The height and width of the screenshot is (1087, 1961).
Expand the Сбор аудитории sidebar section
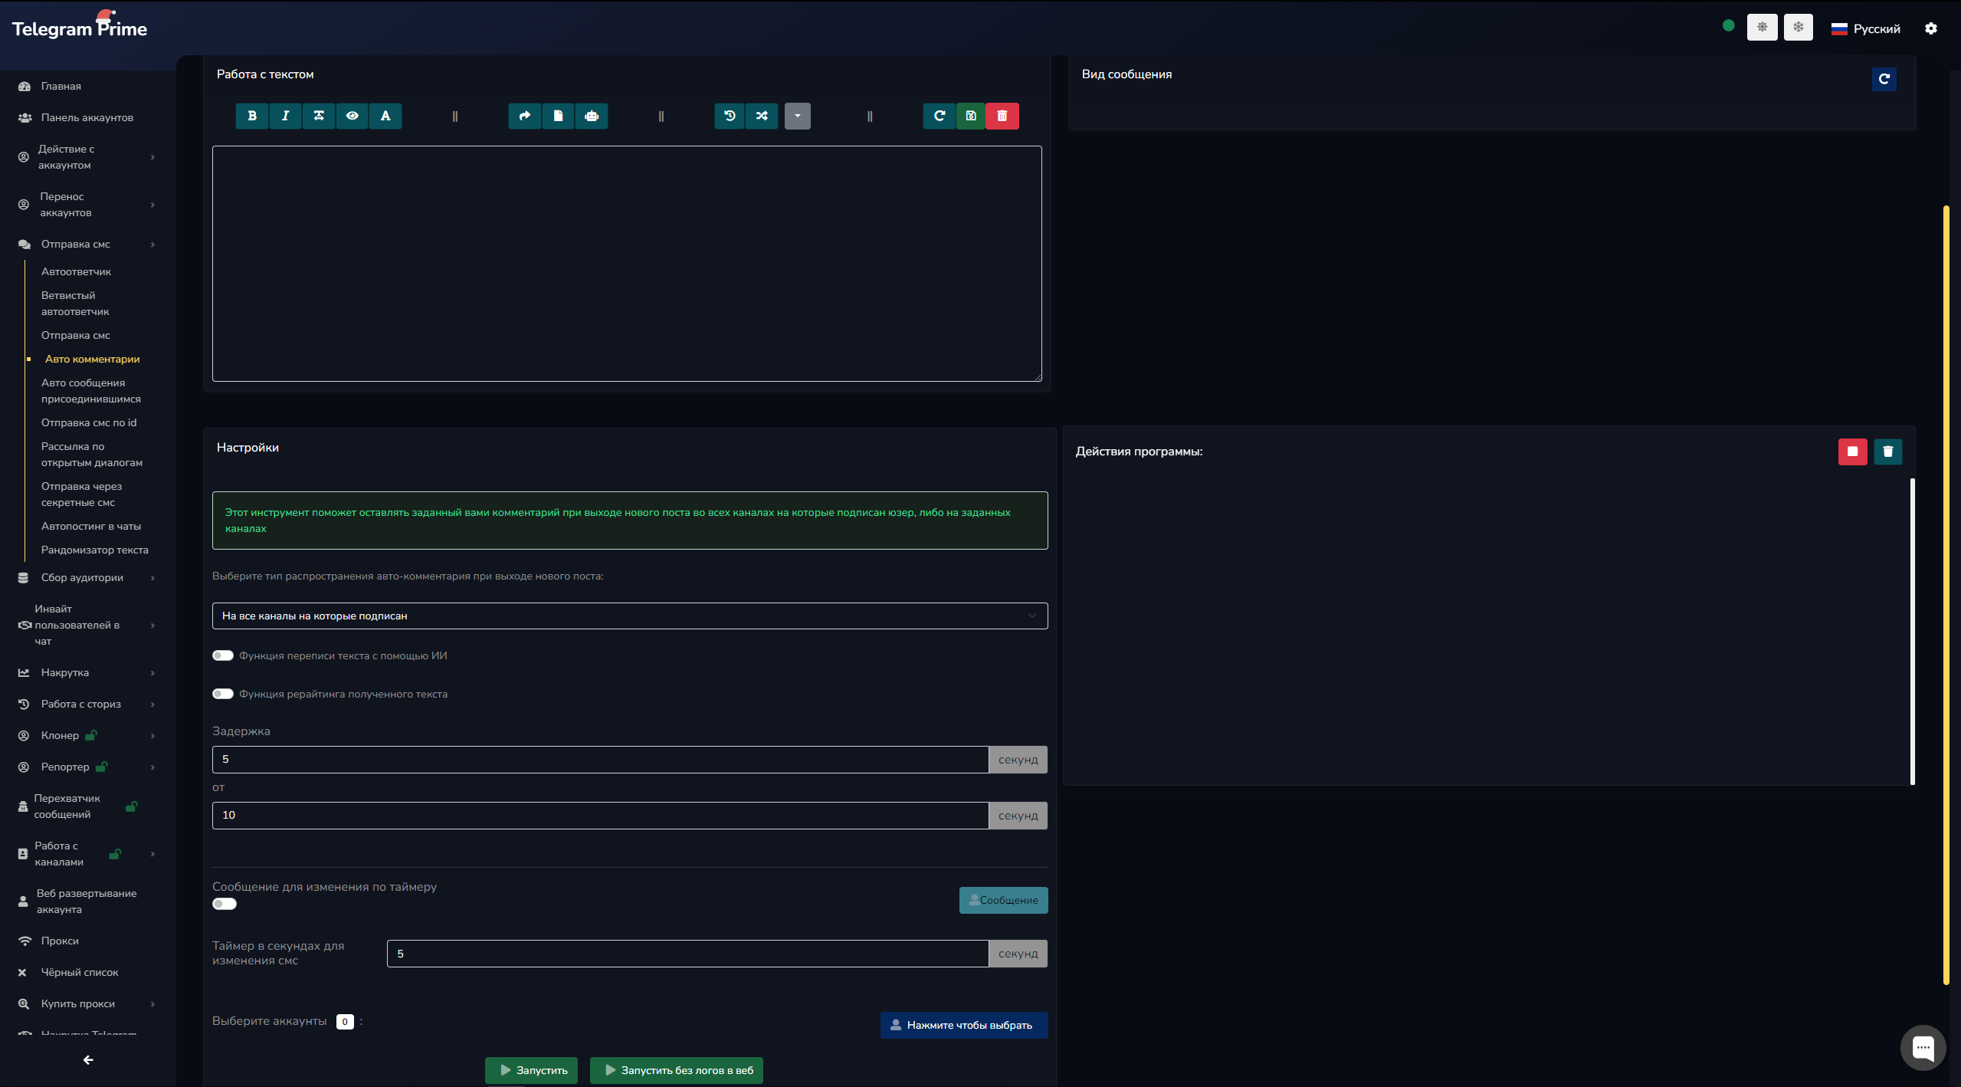click(x=82, y=577)
